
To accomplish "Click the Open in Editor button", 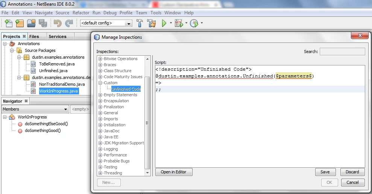I will coord(174,172).
